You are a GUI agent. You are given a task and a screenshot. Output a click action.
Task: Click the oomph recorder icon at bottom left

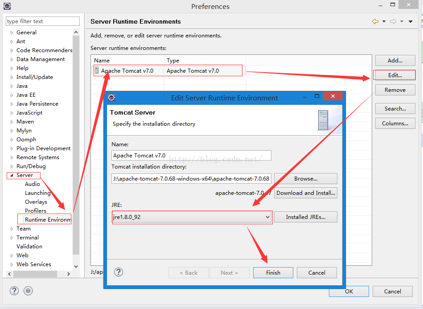[x=28, y=291]
